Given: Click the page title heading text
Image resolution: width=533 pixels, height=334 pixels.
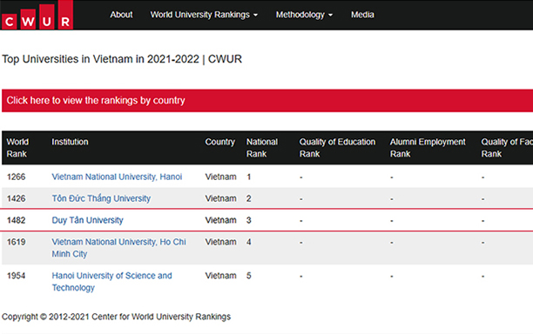Looking at the screenshot, I should [122, 59].
